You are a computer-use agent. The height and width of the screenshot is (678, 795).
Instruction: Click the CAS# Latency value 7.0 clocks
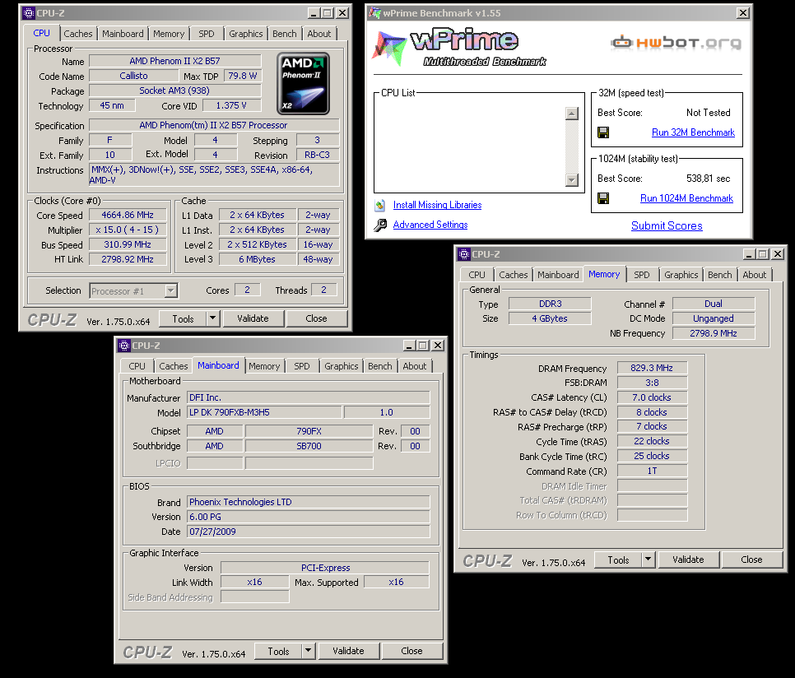(x=652, y=397)
